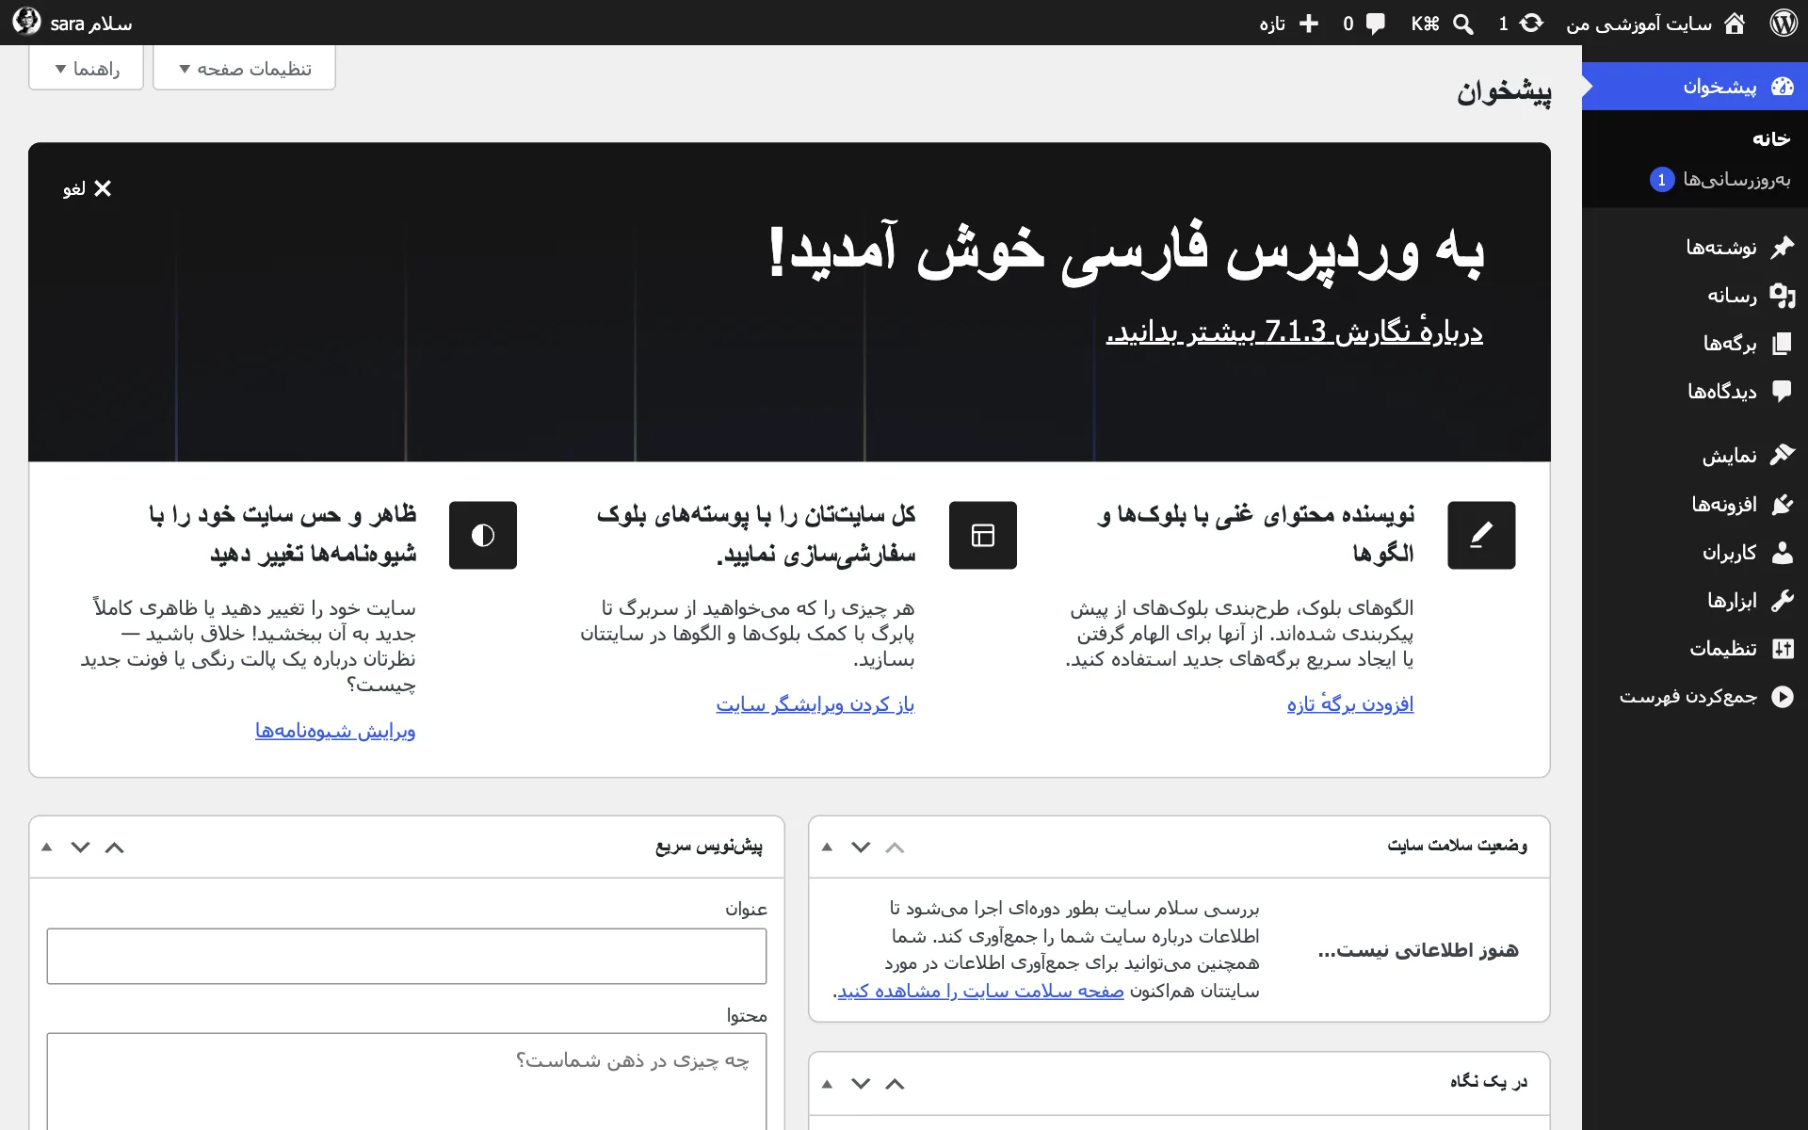Open comments bubble in the admin bar
Viewport: 1808px width, 1130px height.
tap(1376, 24)
